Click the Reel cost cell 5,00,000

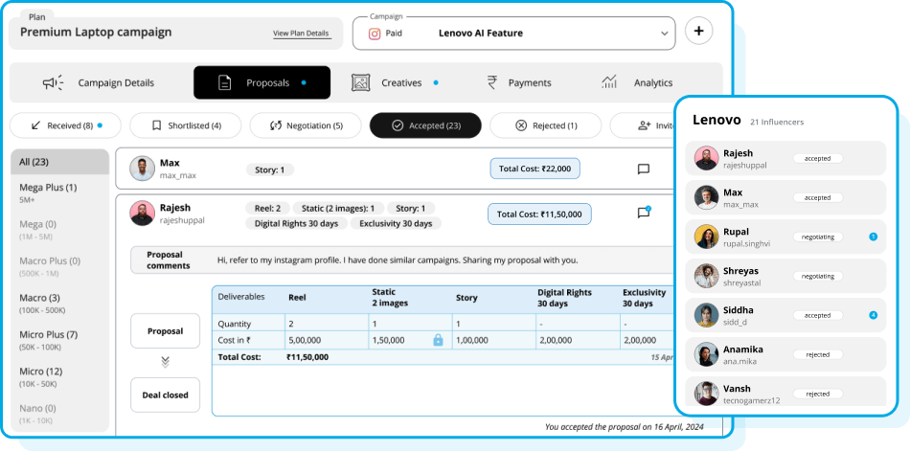(x=326, y=340)
